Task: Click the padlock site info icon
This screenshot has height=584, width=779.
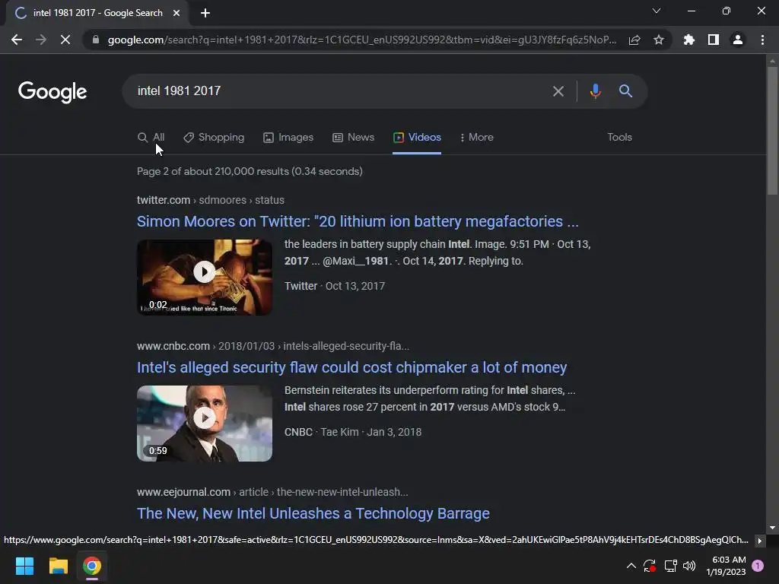Action: click(x=96, y=40)
